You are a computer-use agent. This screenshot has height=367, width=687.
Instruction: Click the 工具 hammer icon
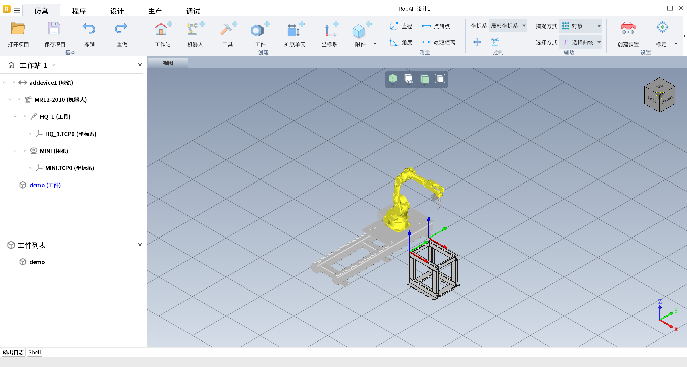pyautogui.click(x=227, y=30)
